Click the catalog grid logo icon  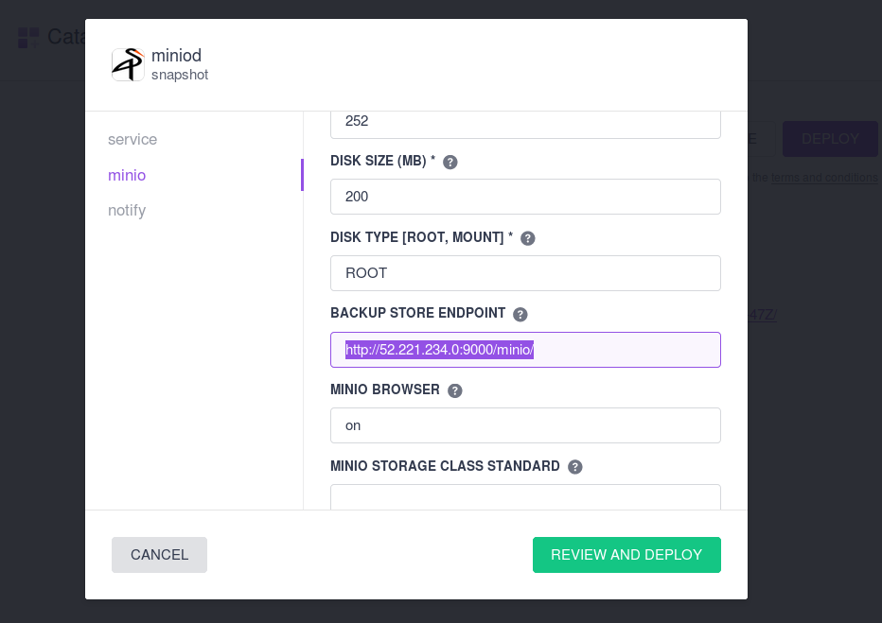pyautogui.click(x=28, y=38)
